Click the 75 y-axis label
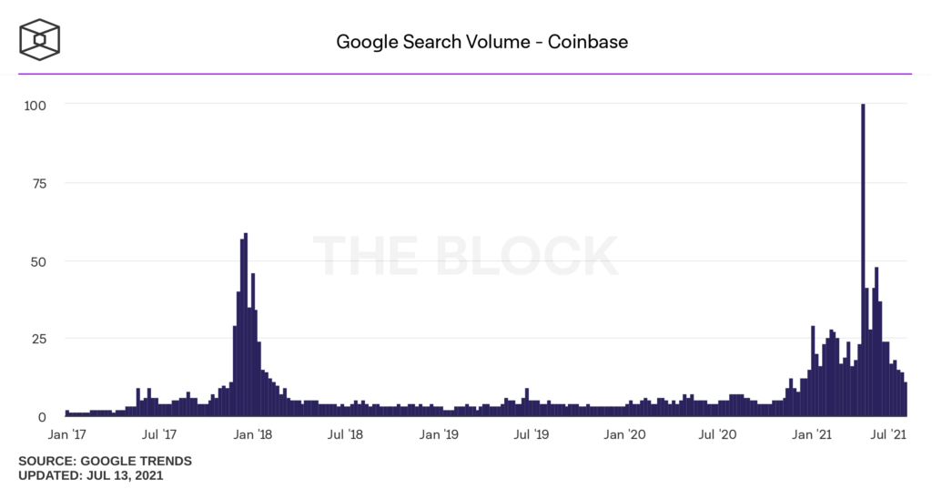Screen dimensions: 932x489 tap(38, 183)
